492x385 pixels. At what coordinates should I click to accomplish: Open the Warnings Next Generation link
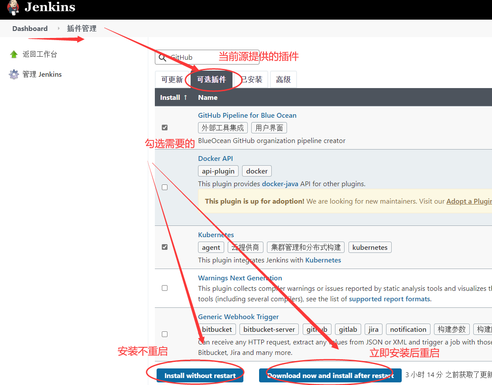point(240,278)
